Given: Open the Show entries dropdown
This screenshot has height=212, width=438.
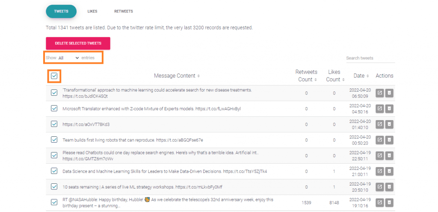Looking at the screenshot, I should click(x=69, y=58).
